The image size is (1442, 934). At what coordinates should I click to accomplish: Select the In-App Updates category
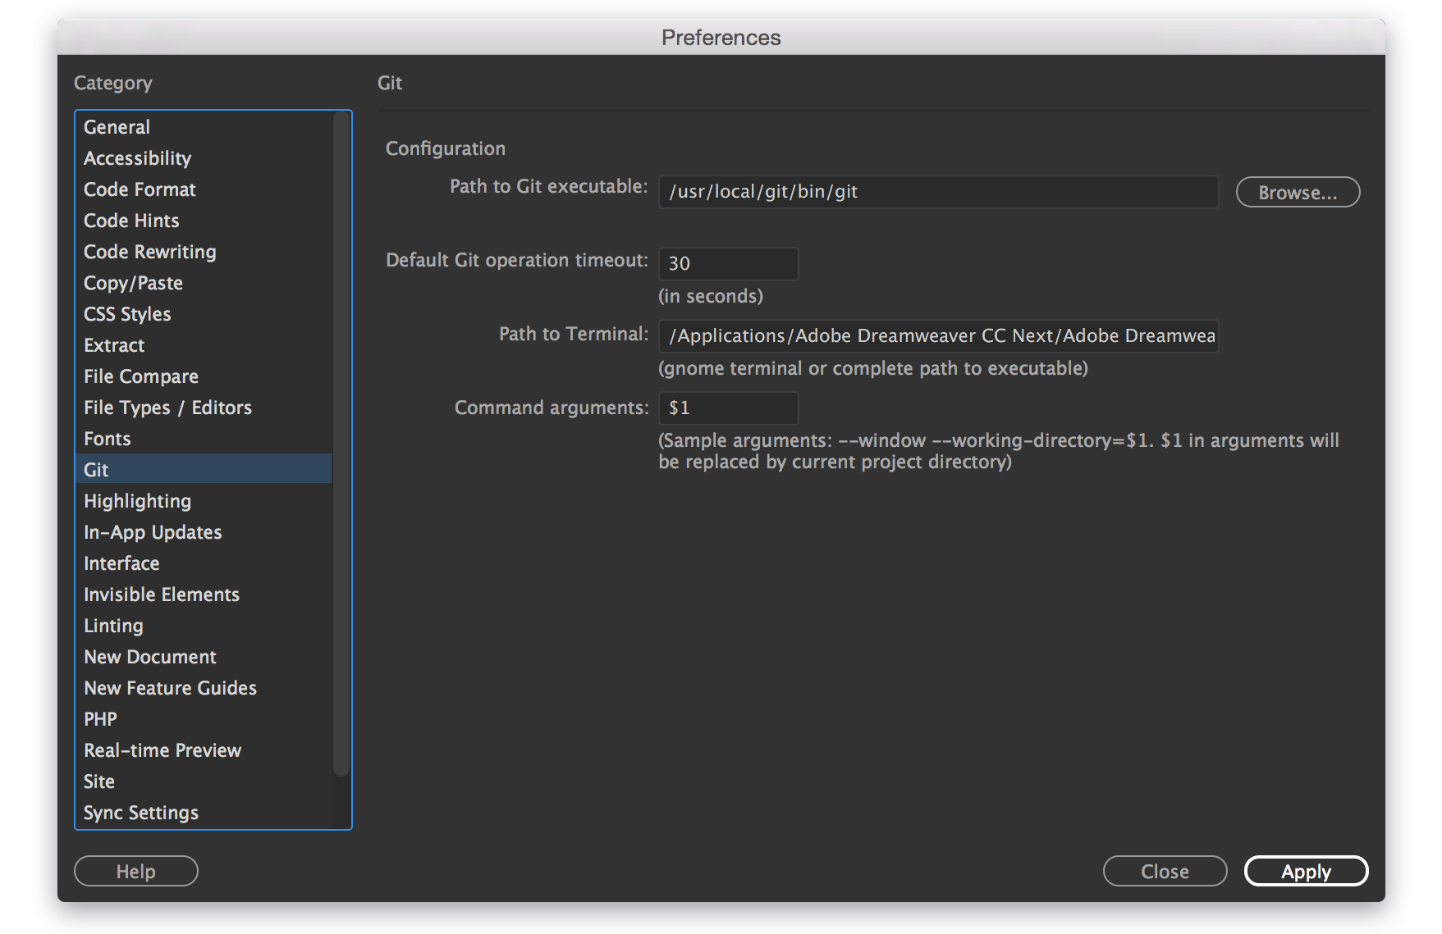tap(152, 531)
